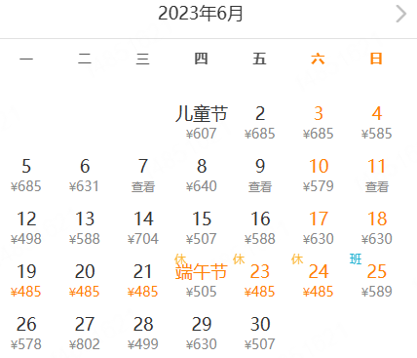The height and width of the screenshot is (358, 417).
Task: Select June 28 priced ¥499
Action: (x=143, y=334)
